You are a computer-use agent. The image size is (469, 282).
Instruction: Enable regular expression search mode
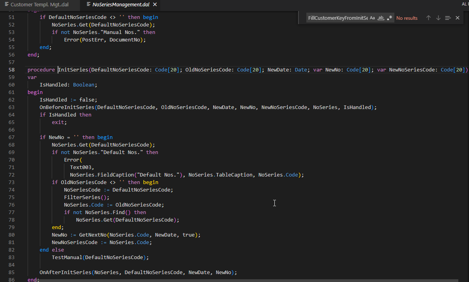pos(390,18)
